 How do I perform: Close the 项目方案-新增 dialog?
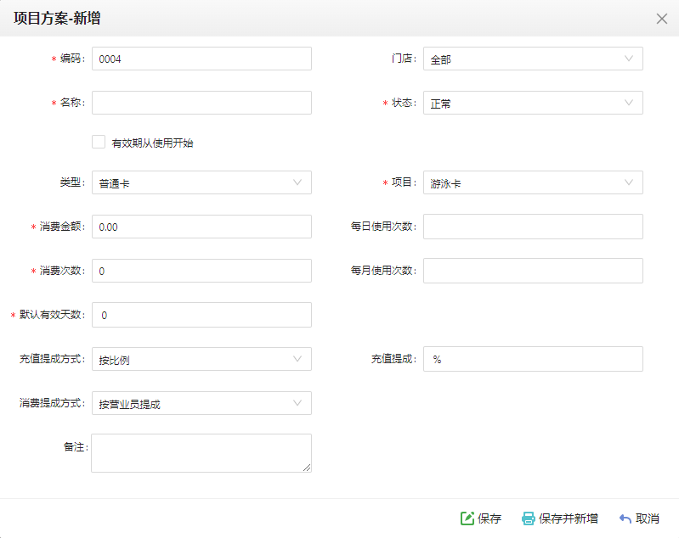662,19
